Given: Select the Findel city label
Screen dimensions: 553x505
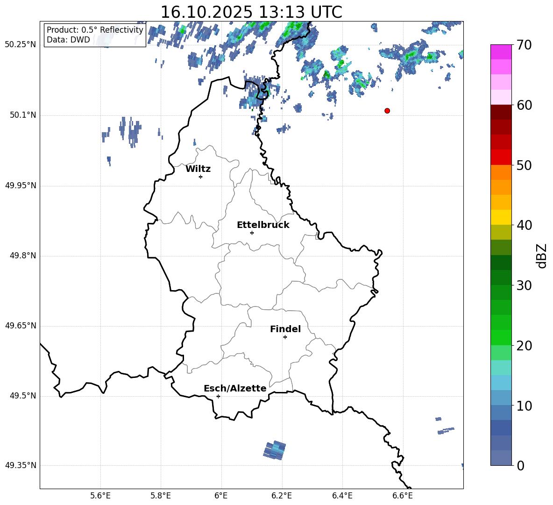Looking at the screenshot, I should pos(285,329).
